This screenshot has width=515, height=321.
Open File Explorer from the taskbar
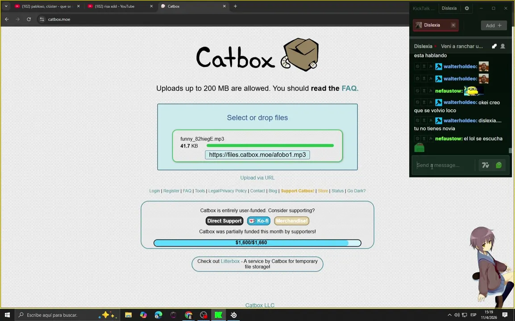click(x=128, y=315)
